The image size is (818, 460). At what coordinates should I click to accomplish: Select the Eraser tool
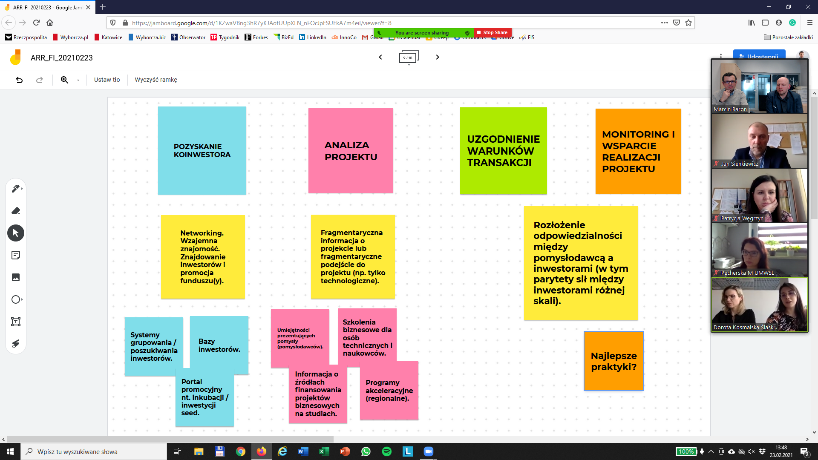point(16,211)
